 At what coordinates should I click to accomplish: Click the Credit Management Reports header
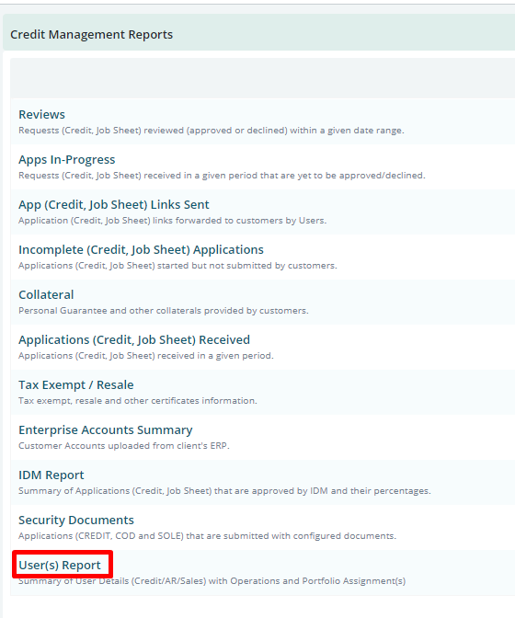[x=91, y=35]
